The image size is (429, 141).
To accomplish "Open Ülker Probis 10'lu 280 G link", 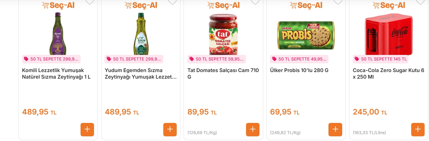I will click(299, 70).
